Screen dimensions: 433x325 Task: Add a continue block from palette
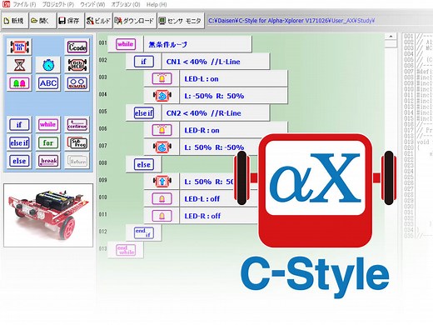tap(77, 124)
